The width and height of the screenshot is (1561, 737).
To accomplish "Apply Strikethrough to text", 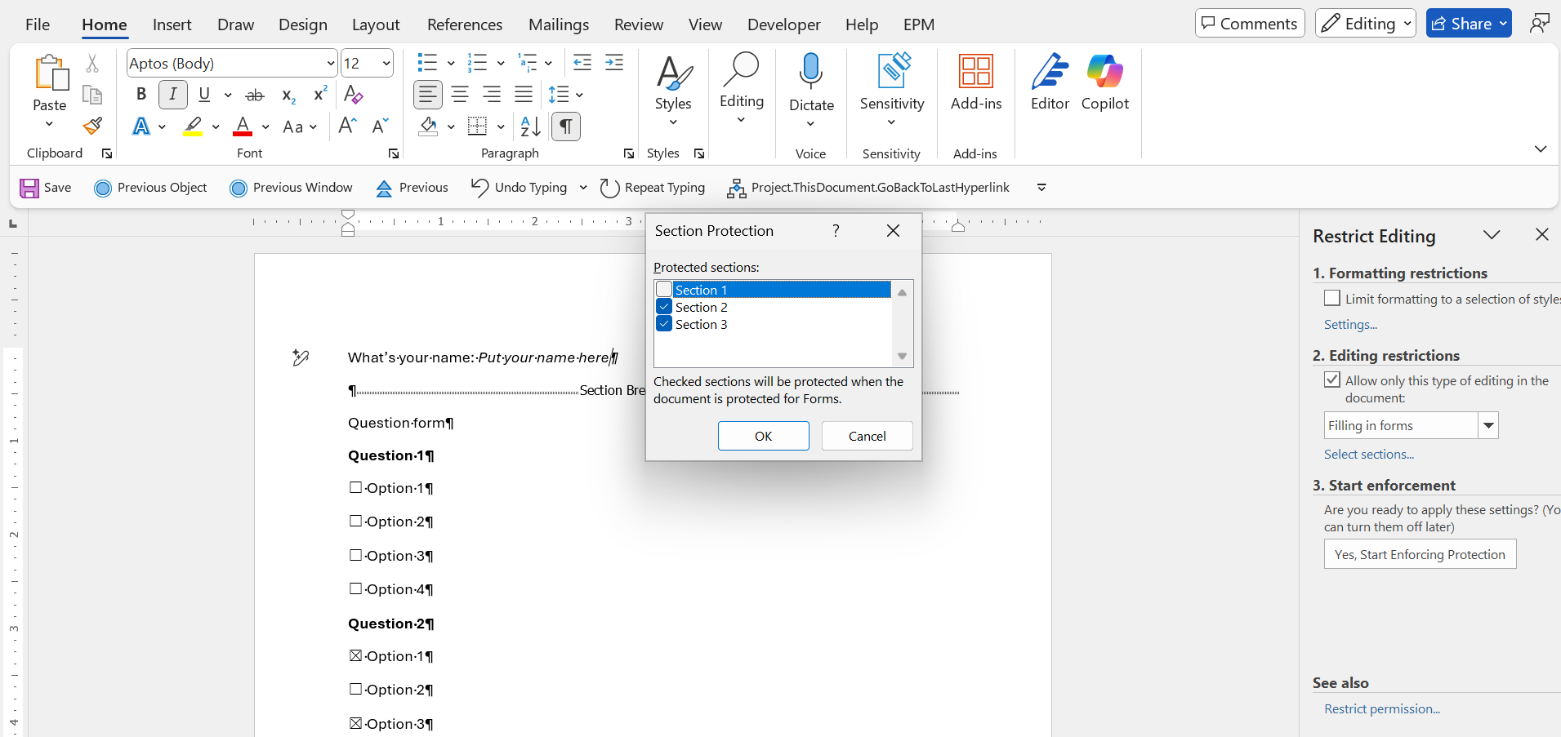I will 255,95.
